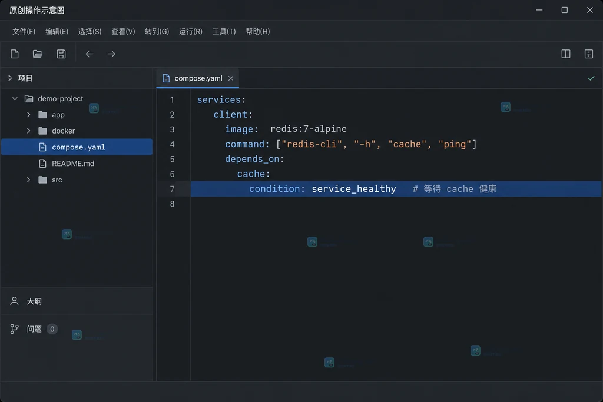Navigate forward with the right arrow
The image size is (603, 402).
click(x=111, y=54)
